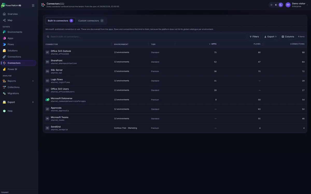Screen dimensions: 311x194
Task: Sort by Connector column header
Action: pos(52,44)
